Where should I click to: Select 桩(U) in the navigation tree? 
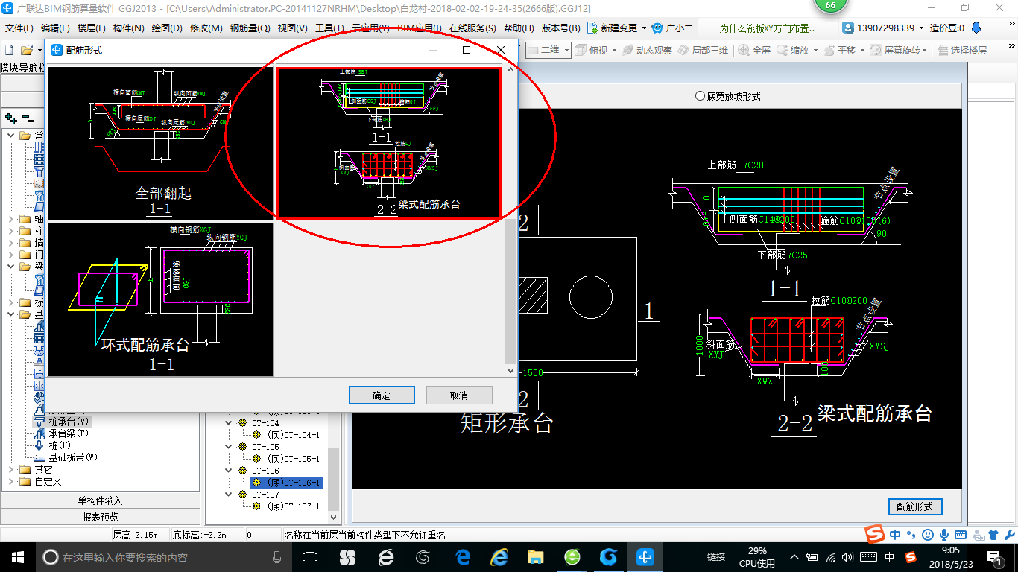tap(60, 445)
